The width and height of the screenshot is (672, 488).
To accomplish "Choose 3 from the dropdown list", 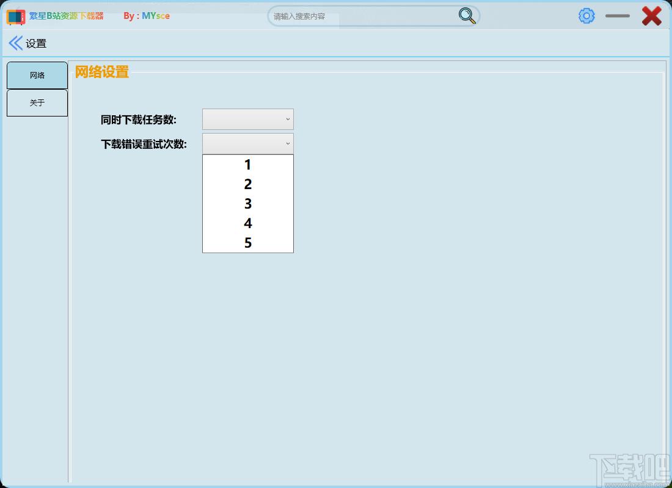I will 247,204.
